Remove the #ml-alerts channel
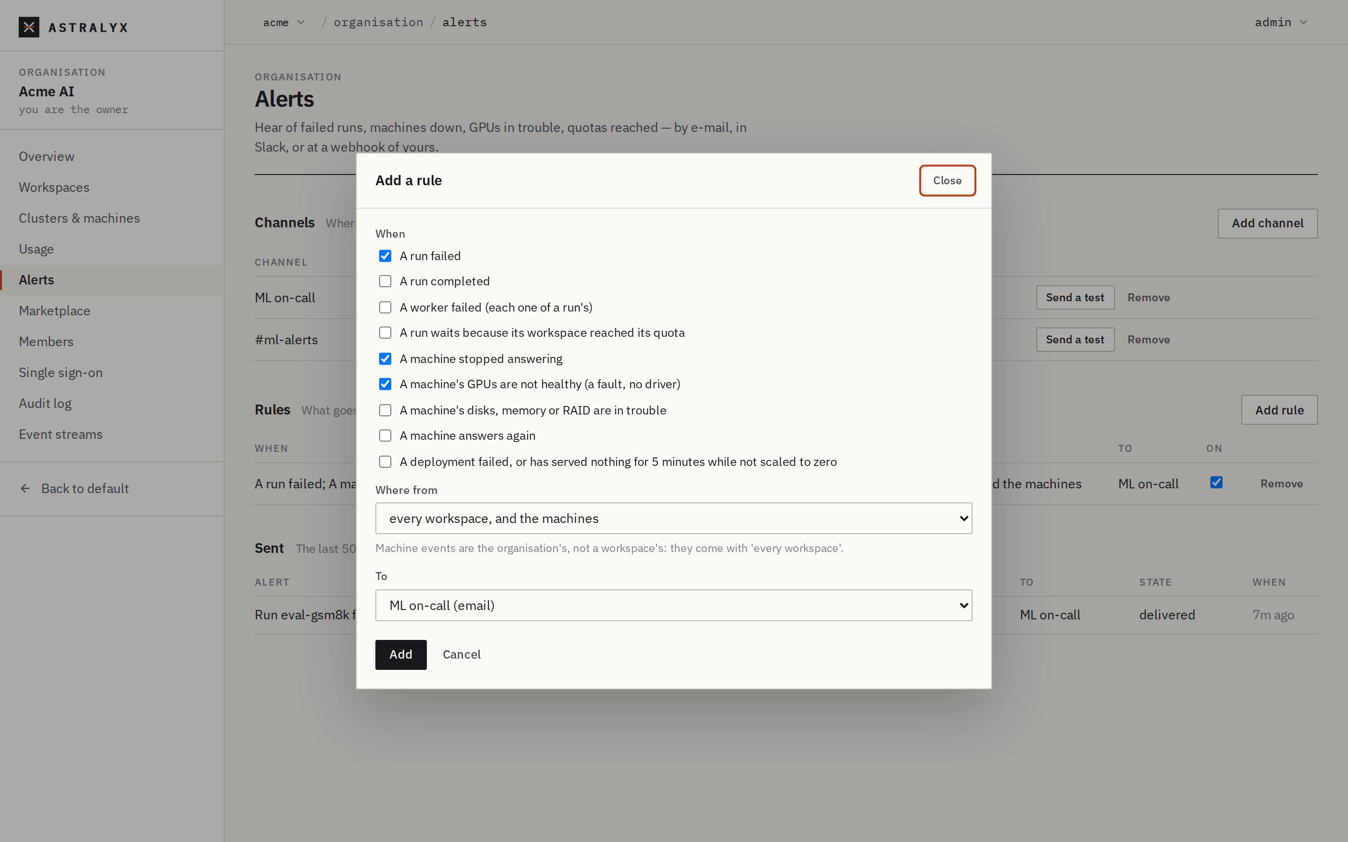1348x842 pixels. [1149, 340]
